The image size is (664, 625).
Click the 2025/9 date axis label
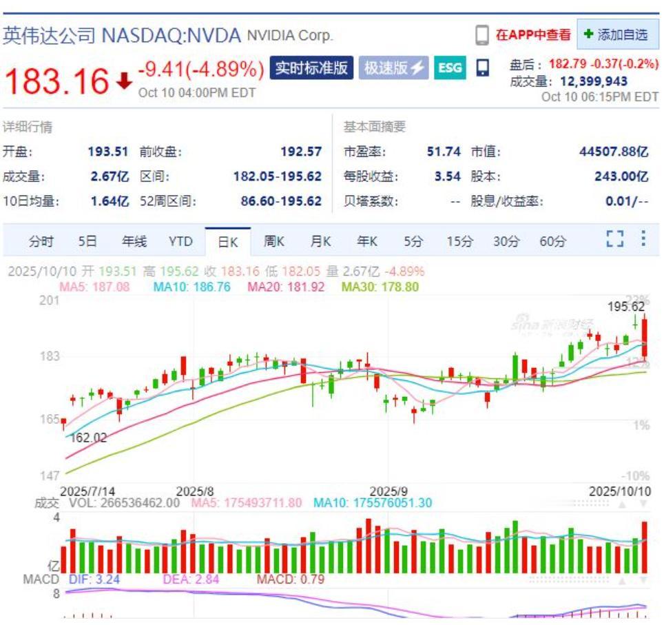(388, 491)
